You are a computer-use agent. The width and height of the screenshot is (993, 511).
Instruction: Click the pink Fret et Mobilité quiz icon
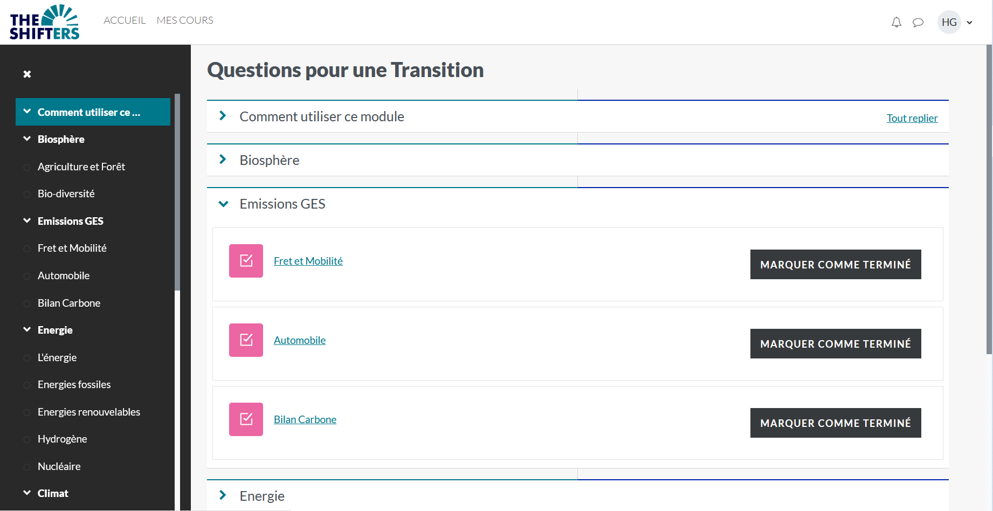pyautogui.click(x=246, y=261)
